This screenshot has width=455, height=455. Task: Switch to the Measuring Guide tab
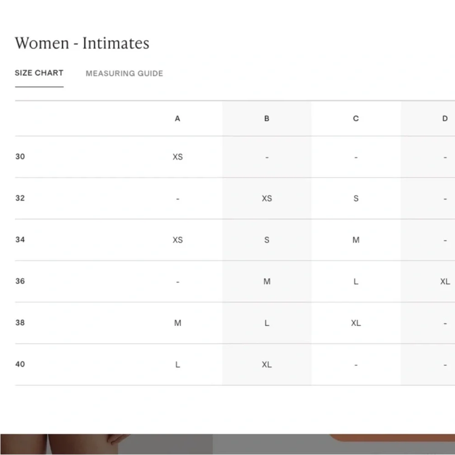(124, 73)
